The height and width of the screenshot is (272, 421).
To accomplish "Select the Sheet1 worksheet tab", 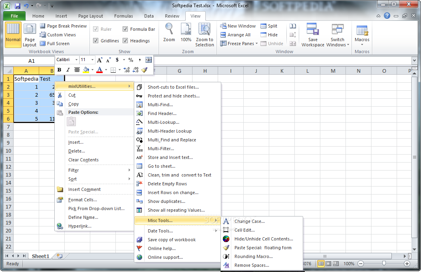I will [41, 256].
